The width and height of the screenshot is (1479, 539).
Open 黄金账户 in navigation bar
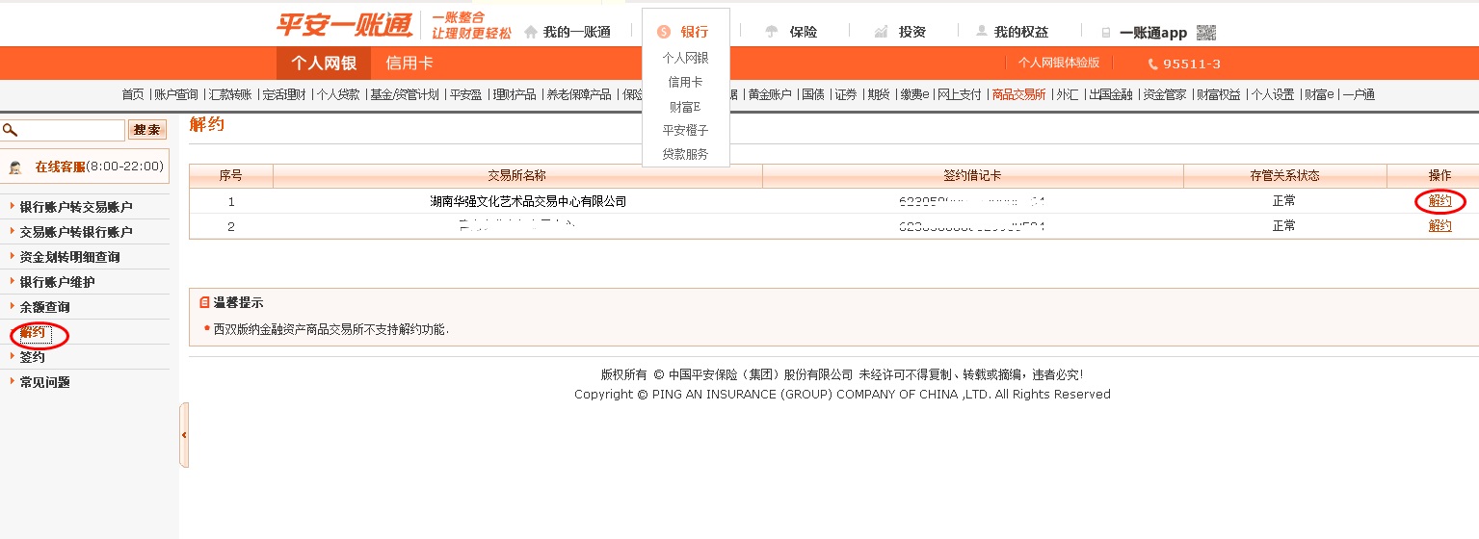(770, 94)
